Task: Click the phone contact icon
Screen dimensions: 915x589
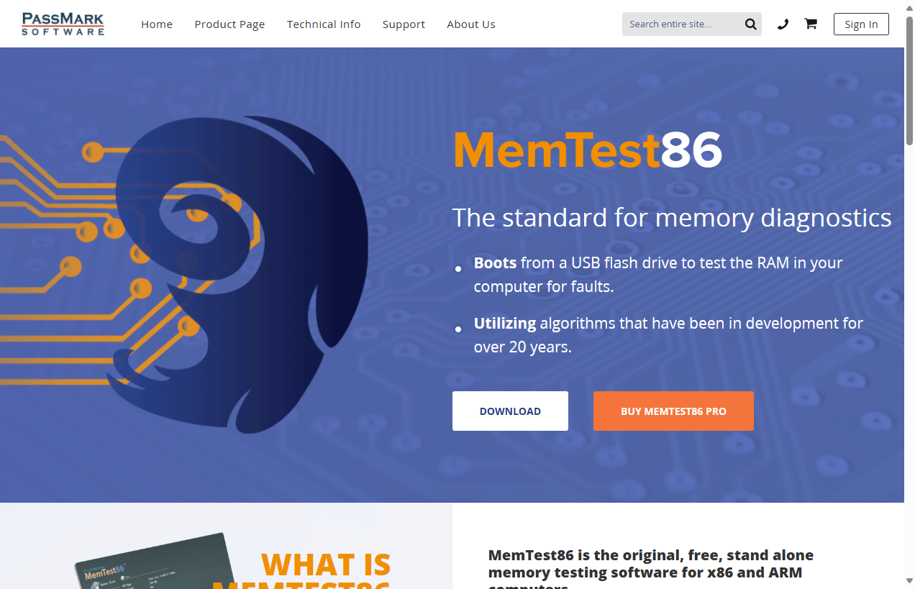Action: tap(783, 24)
